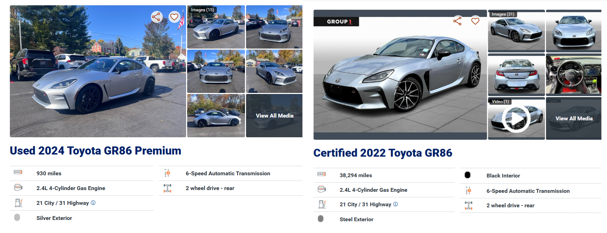Select 'Black Interior' text
Screen dimensions: 607x233
(x=503, y=176)
